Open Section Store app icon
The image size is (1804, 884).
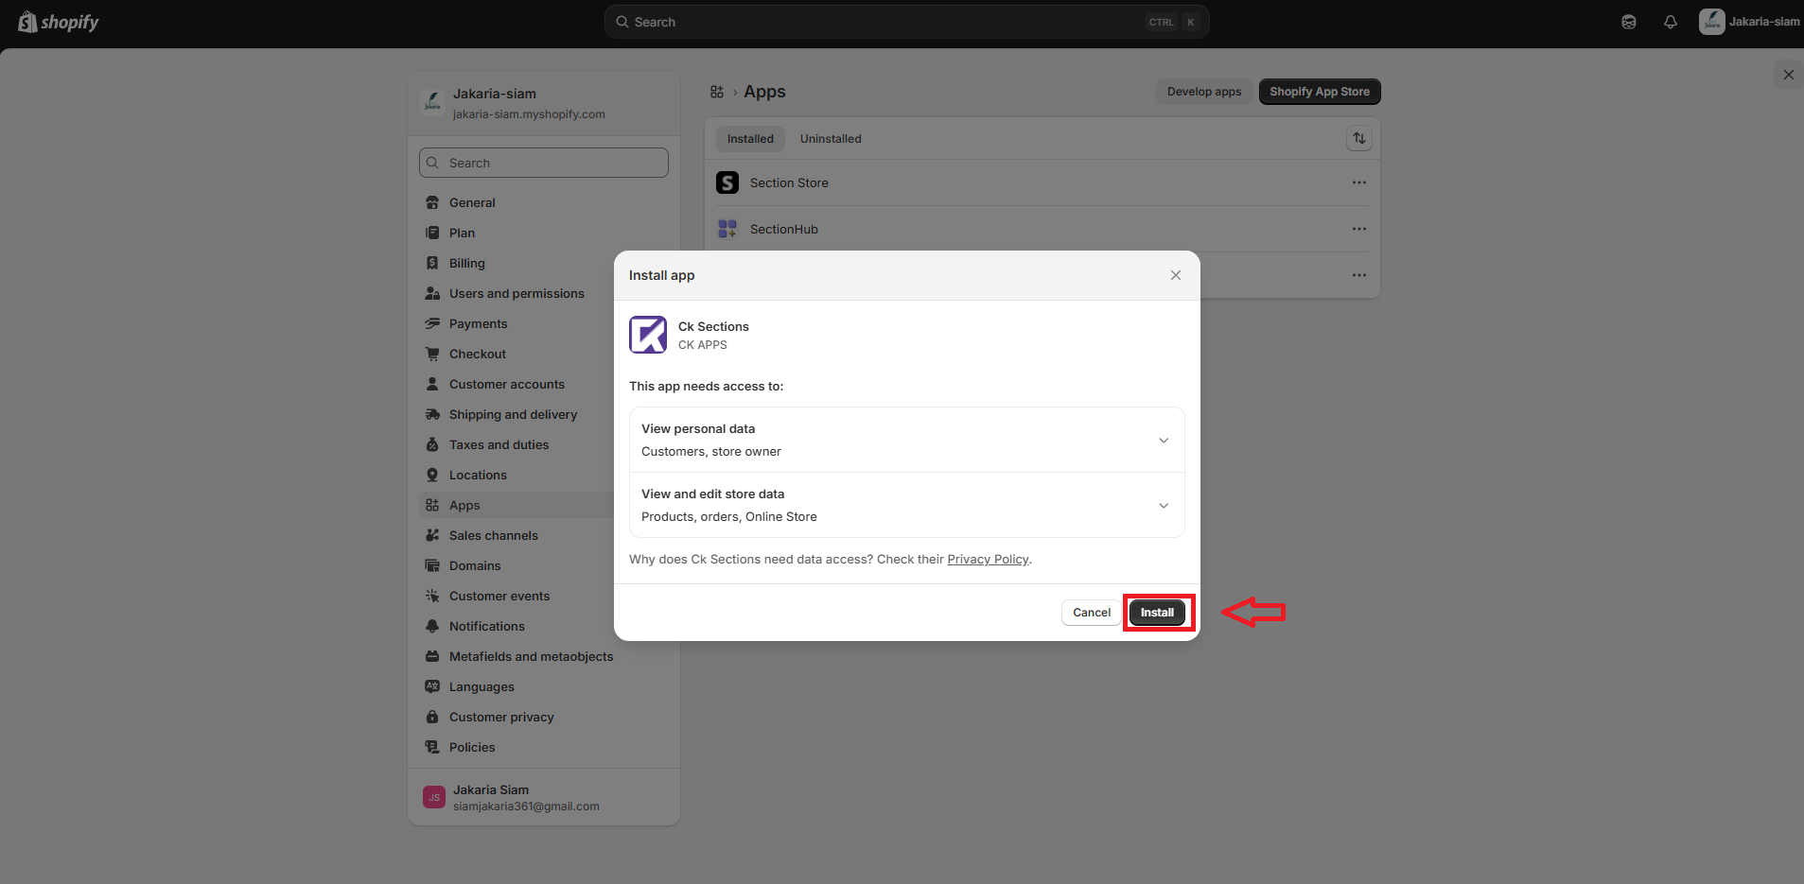coord(727,182)
